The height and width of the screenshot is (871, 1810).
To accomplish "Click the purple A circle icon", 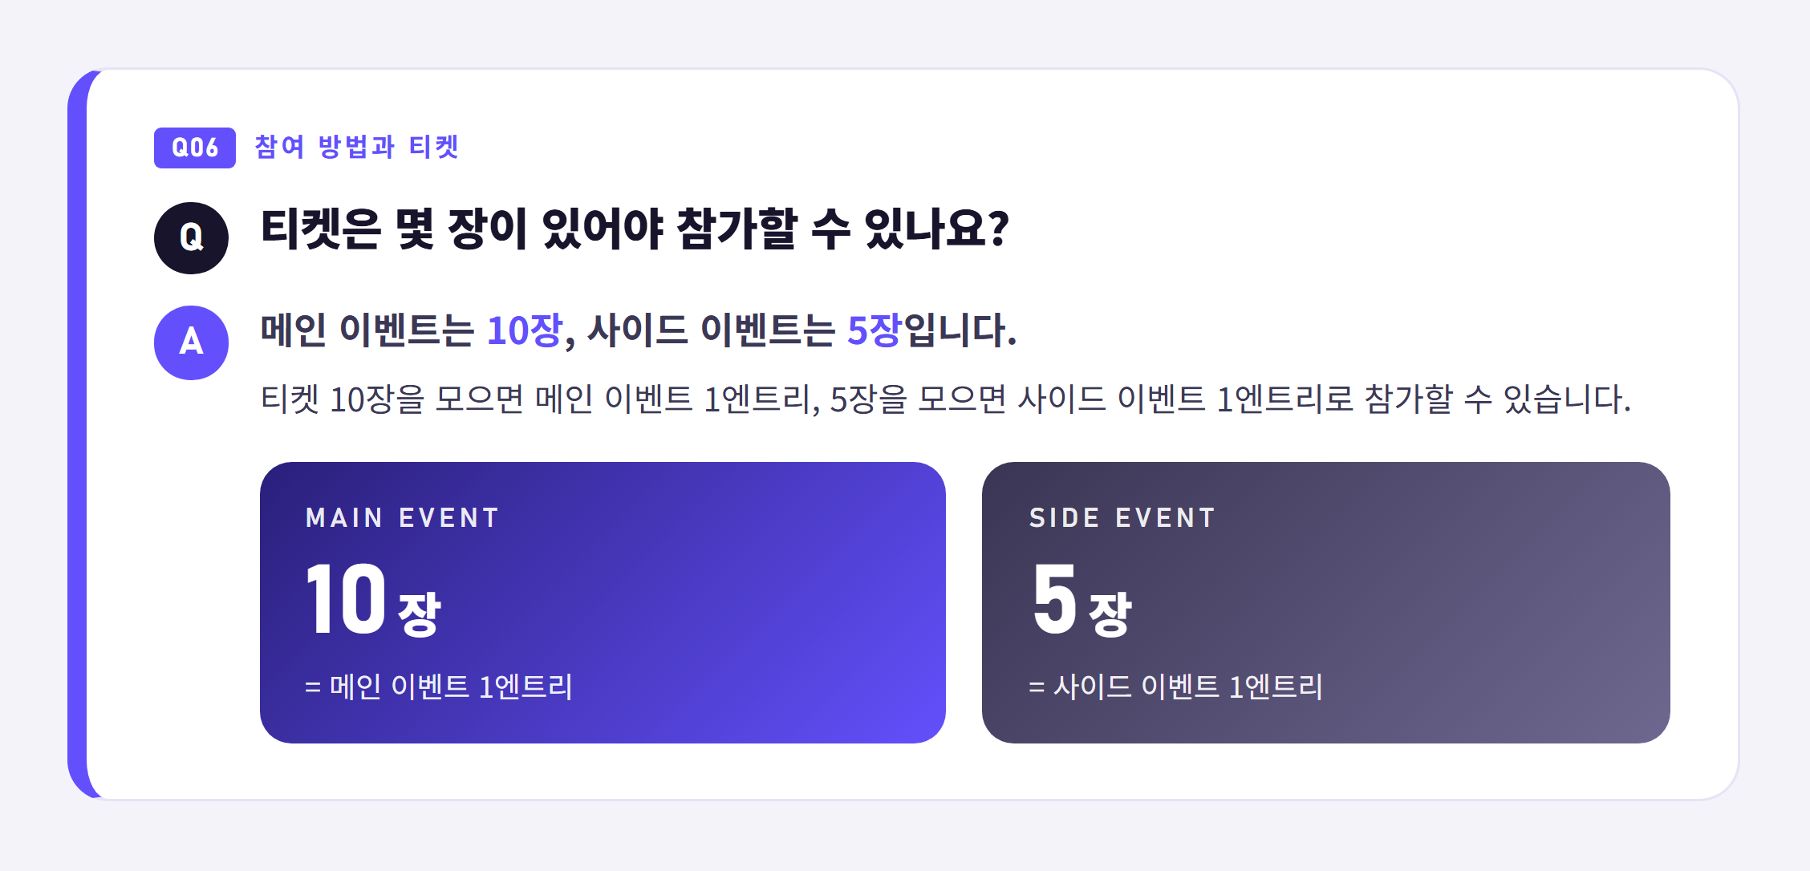I will tap(191, 342).
